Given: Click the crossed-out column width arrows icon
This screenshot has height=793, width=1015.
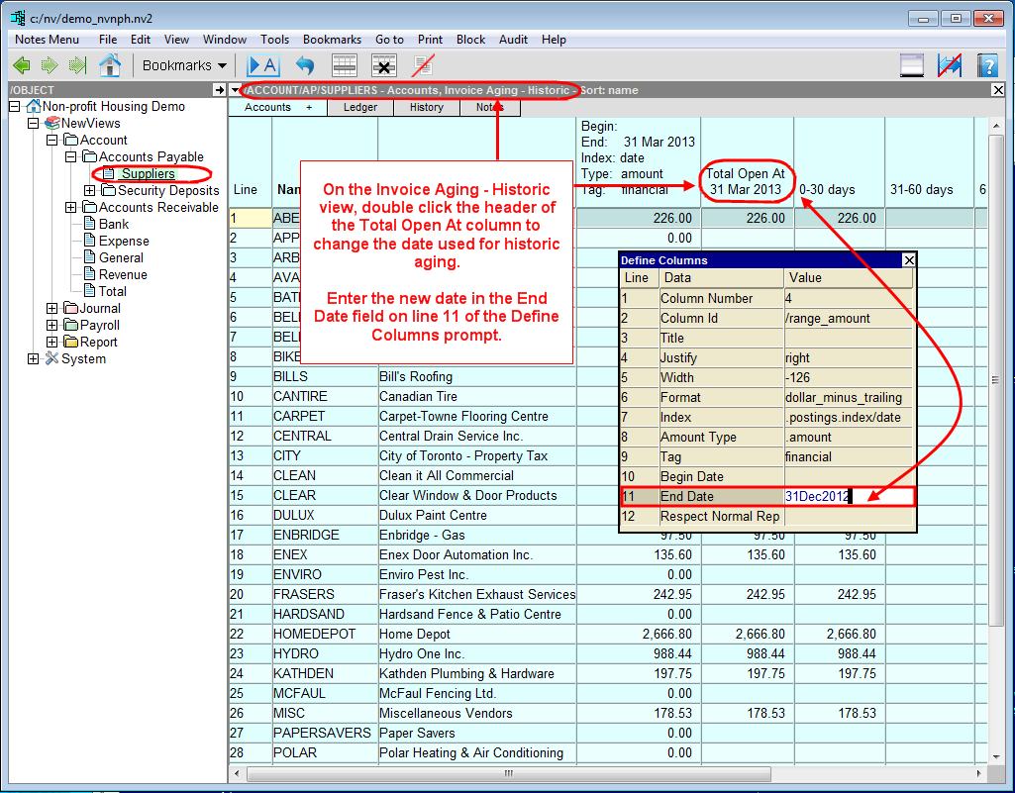Looking at the screenshot, I should pyautogui.click(x=950, y=65).
